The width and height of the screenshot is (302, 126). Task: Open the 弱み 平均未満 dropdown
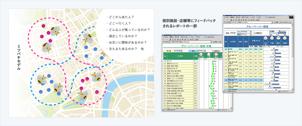246,32
